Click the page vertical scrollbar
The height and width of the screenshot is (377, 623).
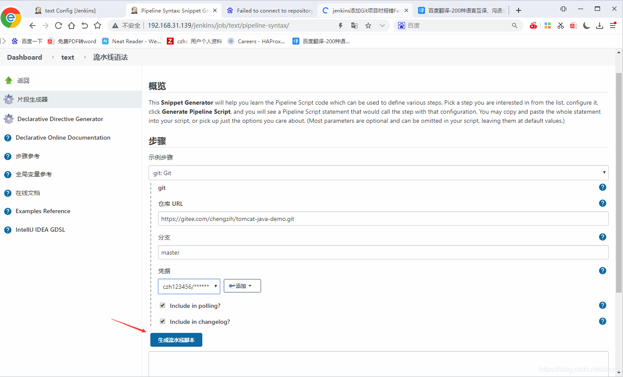[x=619, y=182]
